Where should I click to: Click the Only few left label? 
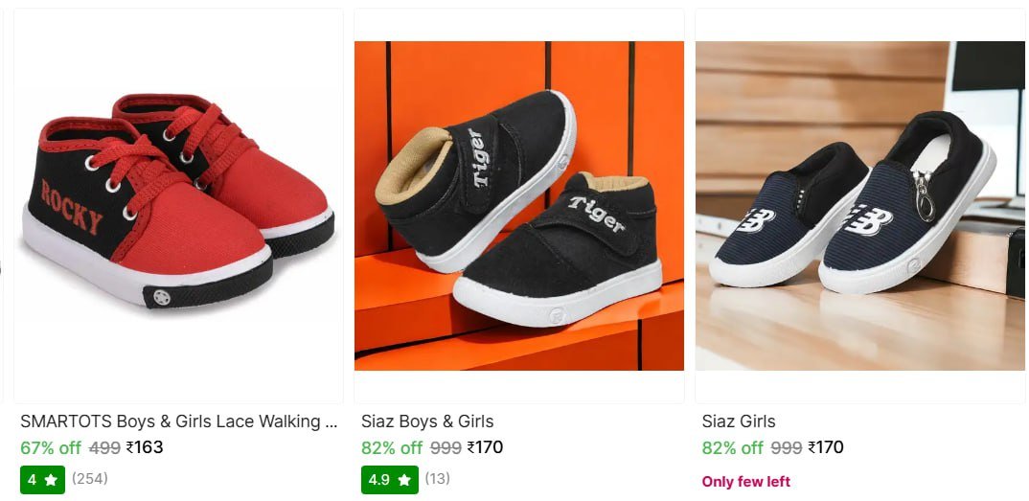click(x=746, y=481)
